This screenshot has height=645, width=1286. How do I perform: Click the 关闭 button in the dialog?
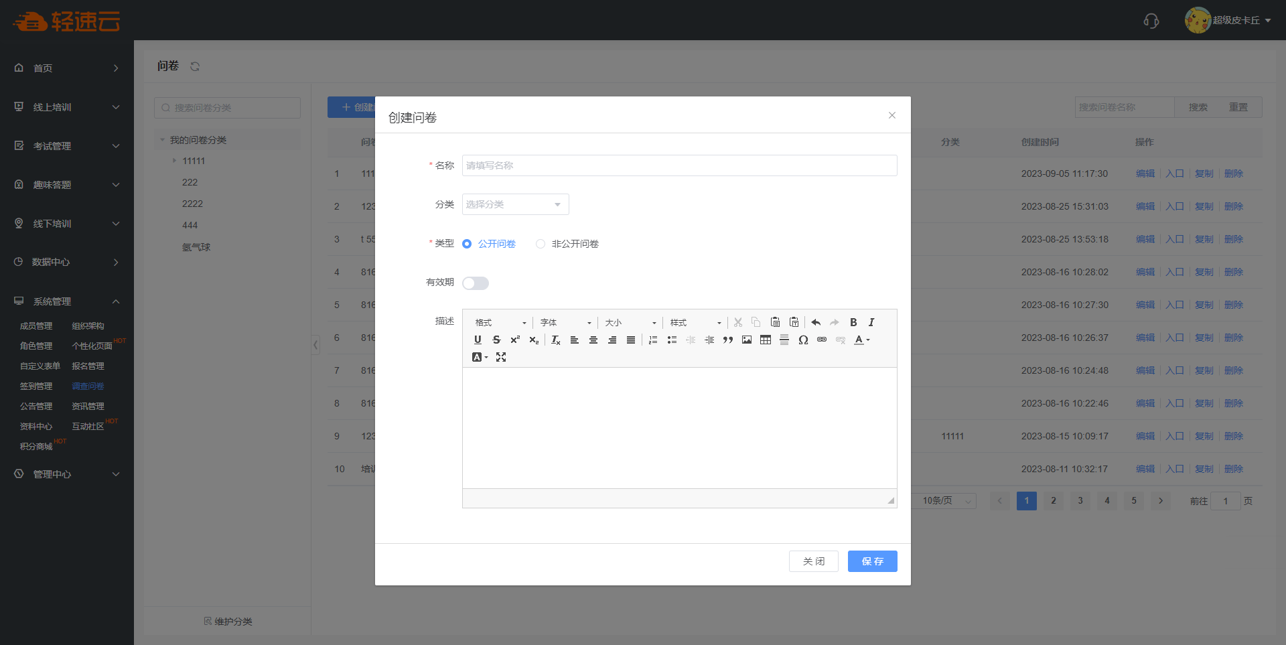[x=813, y=561]
